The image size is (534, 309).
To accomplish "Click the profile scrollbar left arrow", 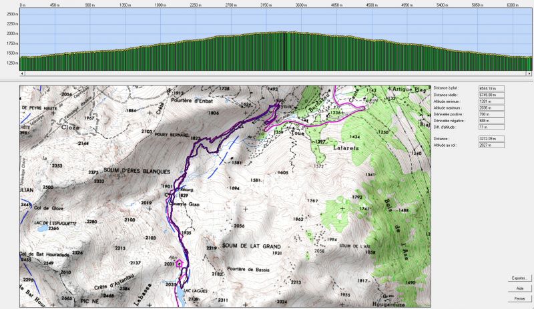I will click(22, 75).
